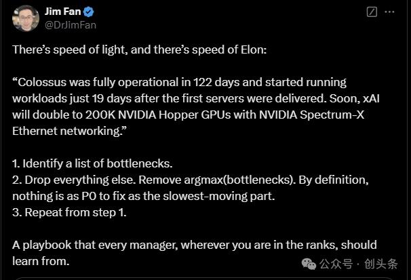Click the Colossus quote paragraph
The width and height of the screenshot is (411, 280).
click(183, 106)
